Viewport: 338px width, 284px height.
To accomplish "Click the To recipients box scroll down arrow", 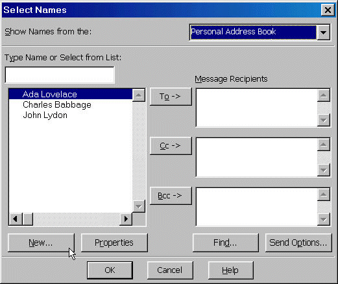I will tap(324, 120).
